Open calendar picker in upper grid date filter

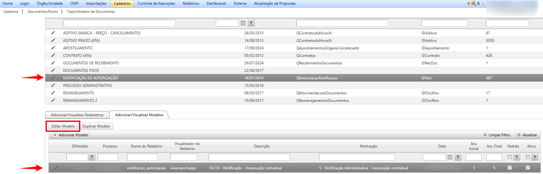tap(243, 23)
